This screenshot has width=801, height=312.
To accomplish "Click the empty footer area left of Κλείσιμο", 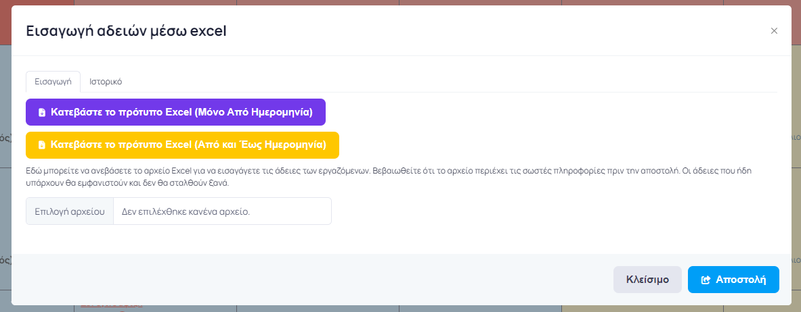I will [x=305, y=280].
